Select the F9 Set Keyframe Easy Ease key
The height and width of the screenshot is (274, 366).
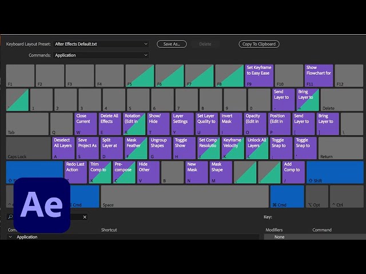click(x=259, y=76)
